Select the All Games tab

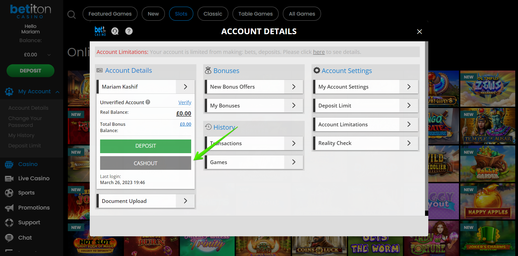(x=302, y=14)
